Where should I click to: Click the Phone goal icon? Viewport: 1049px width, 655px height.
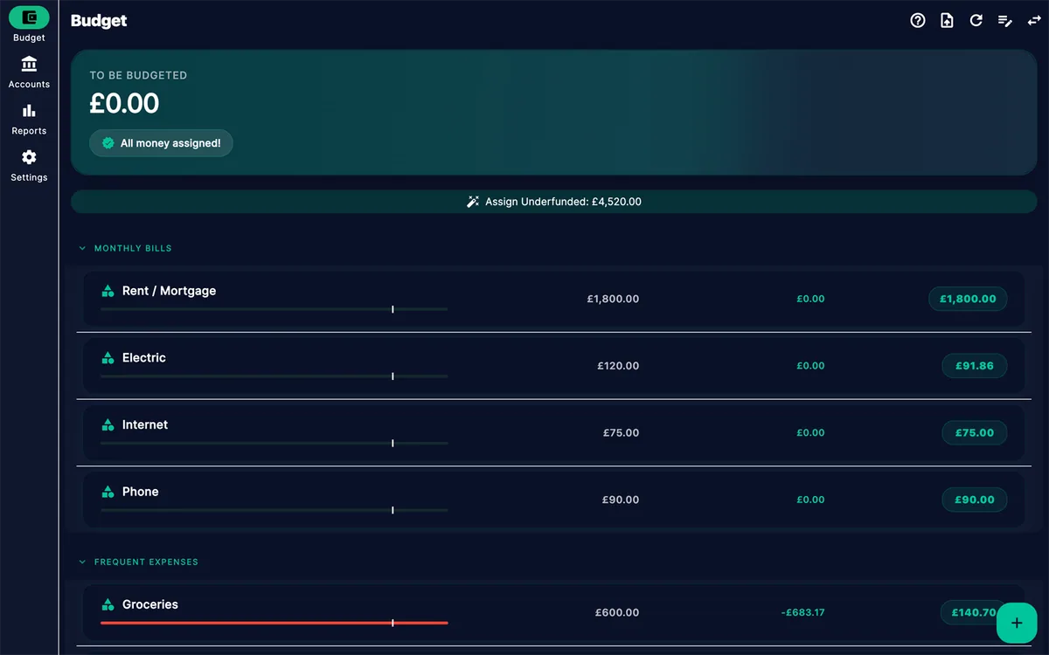coord(108,492)
